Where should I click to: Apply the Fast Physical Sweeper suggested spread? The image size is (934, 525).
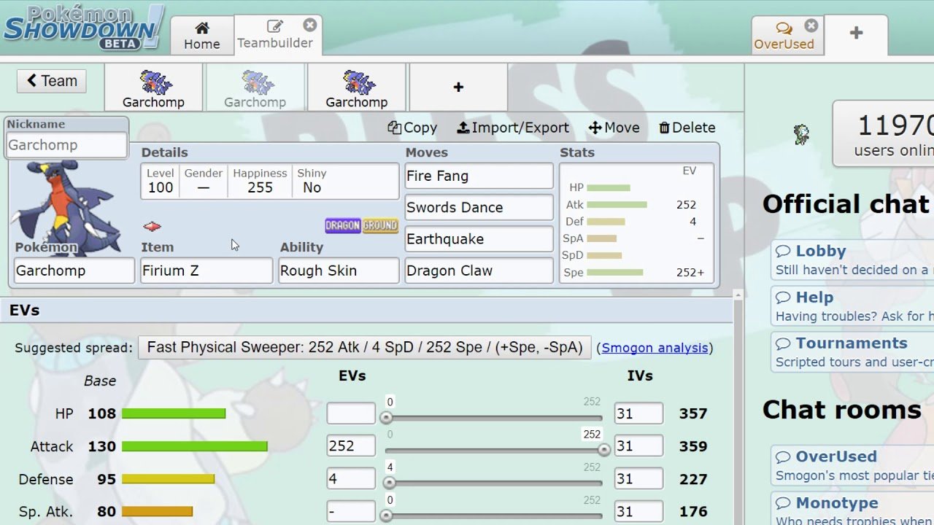coord(365,347)
